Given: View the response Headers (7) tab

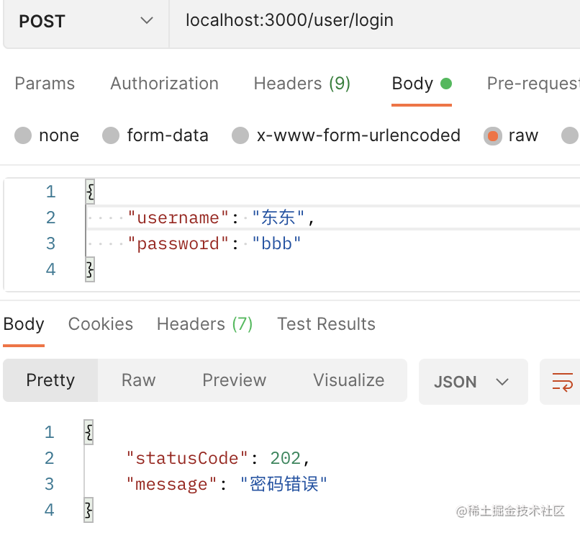Looking at the screenshot, I should coord(204,324).
